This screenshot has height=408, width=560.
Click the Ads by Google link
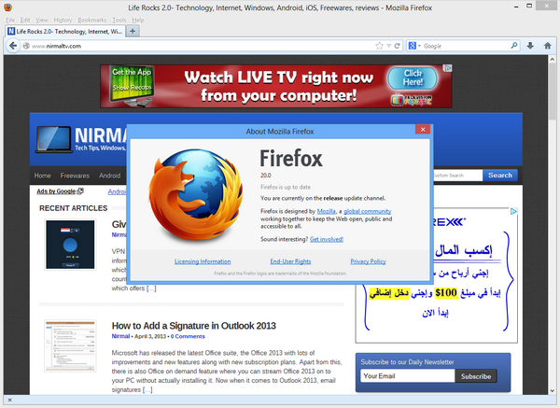tap(60, 191)
